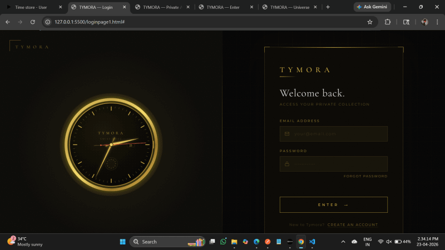
Task: Click the Forgot Password link
Action: pyautogui.click(x=365, y=176)
